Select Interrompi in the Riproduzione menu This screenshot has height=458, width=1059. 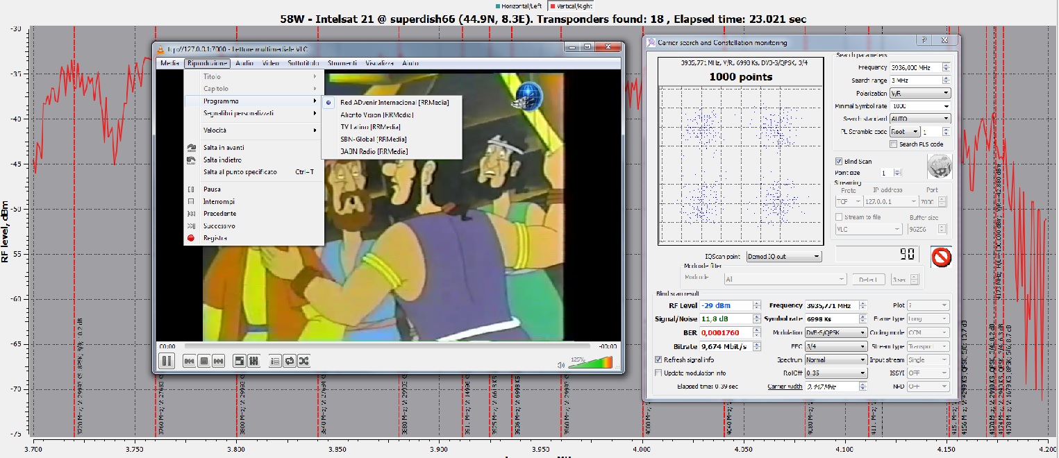253,201
